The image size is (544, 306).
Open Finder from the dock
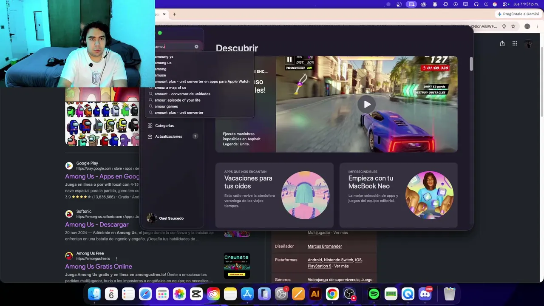point(94,294)
